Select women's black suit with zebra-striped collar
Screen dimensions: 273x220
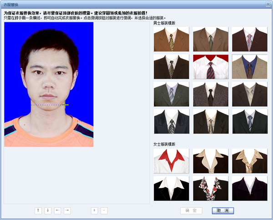click(x=249, y=161)
